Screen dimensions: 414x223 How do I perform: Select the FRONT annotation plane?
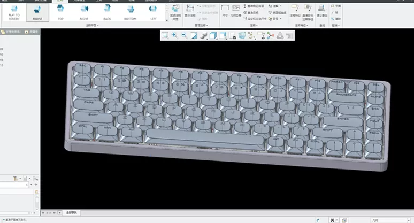point(37,13)
